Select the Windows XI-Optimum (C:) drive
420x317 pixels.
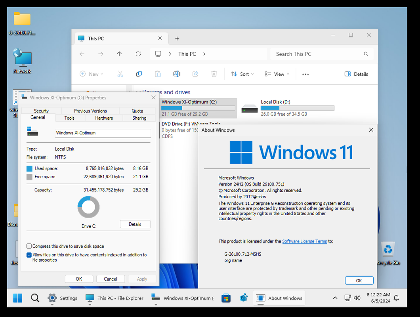pos(198,108)
